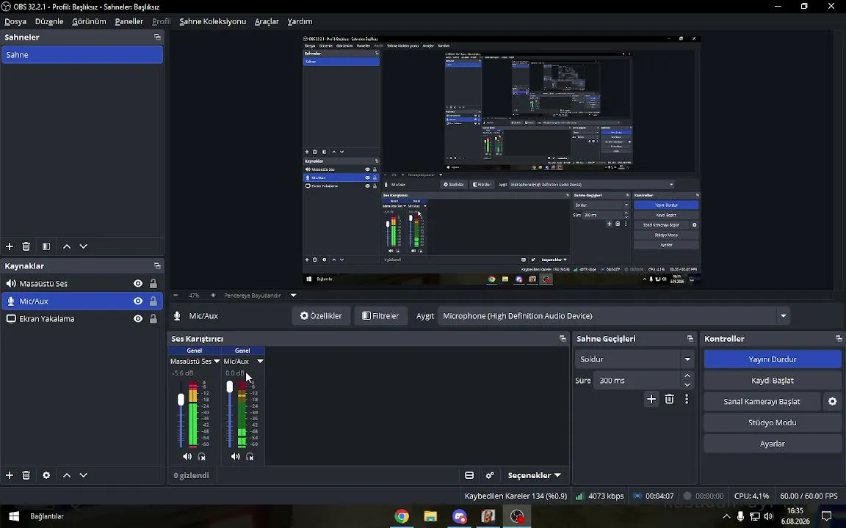
Task: Open Seçenekler dropdown in mixer
Action: [534, 475]
